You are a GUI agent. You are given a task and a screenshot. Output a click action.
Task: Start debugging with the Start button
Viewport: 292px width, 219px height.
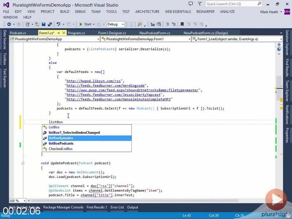click(85, 24)
